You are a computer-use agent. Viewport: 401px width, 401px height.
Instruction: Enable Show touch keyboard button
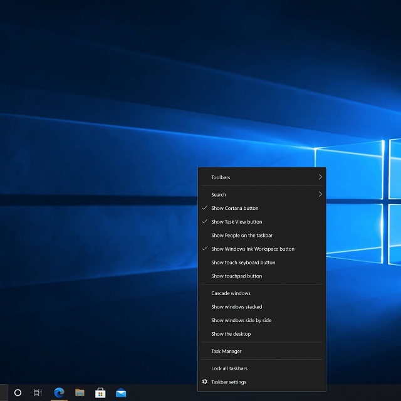[262, 263]
